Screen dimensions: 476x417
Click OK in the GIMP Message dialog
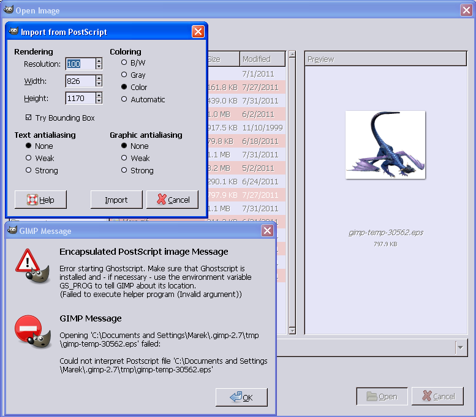(x=241, y=397)
